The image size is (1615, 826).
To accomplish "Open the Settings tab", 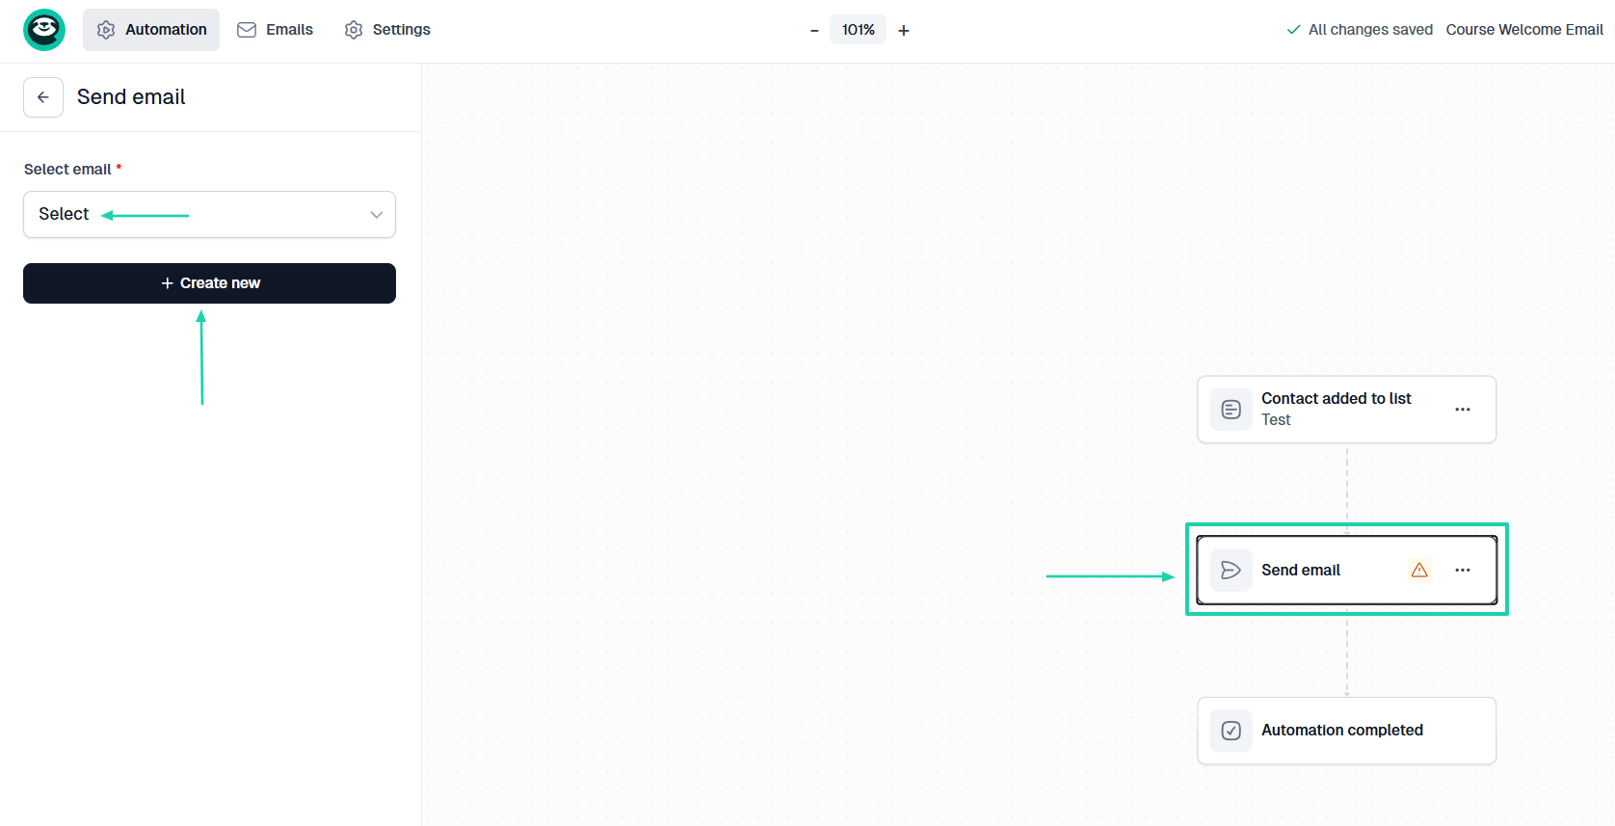I will click(387, 30).
